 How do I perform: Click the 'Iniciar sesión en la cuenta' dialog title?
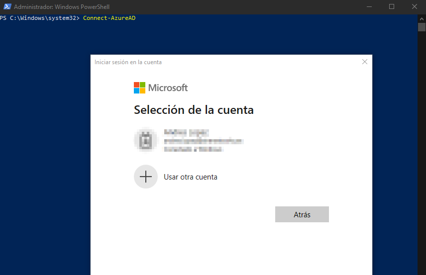tap(128, 62)
